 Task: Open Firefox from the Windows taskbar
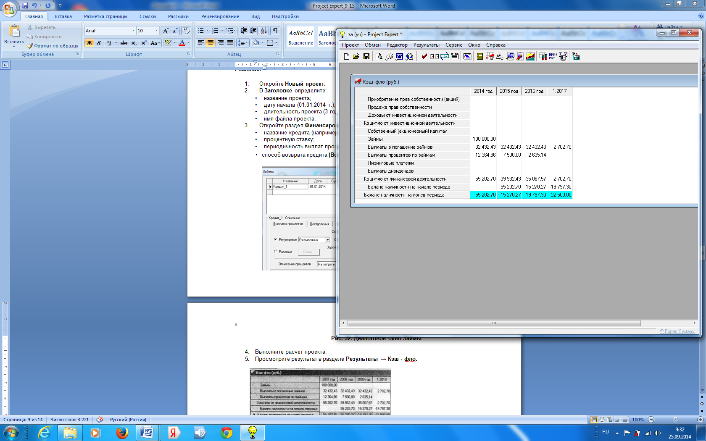point(122,433)
